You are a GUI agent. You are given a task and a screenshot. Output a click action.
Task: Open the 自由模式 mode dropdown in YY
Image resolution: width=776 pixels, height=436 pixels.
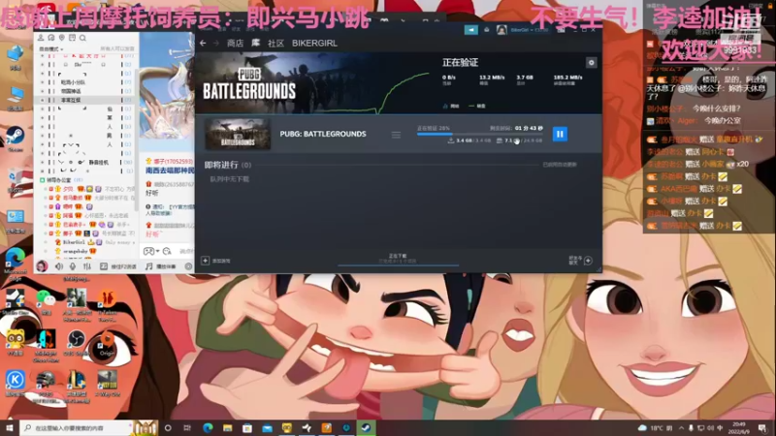click(51, 49)
